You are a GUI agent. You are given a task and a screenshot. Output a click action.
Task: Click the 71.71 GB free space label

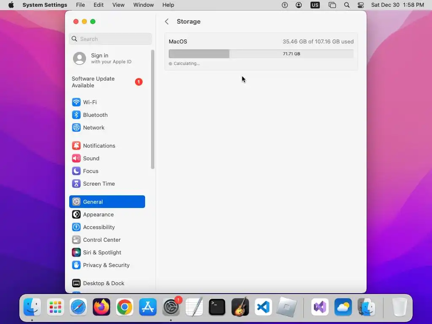(x=292, y=54)
